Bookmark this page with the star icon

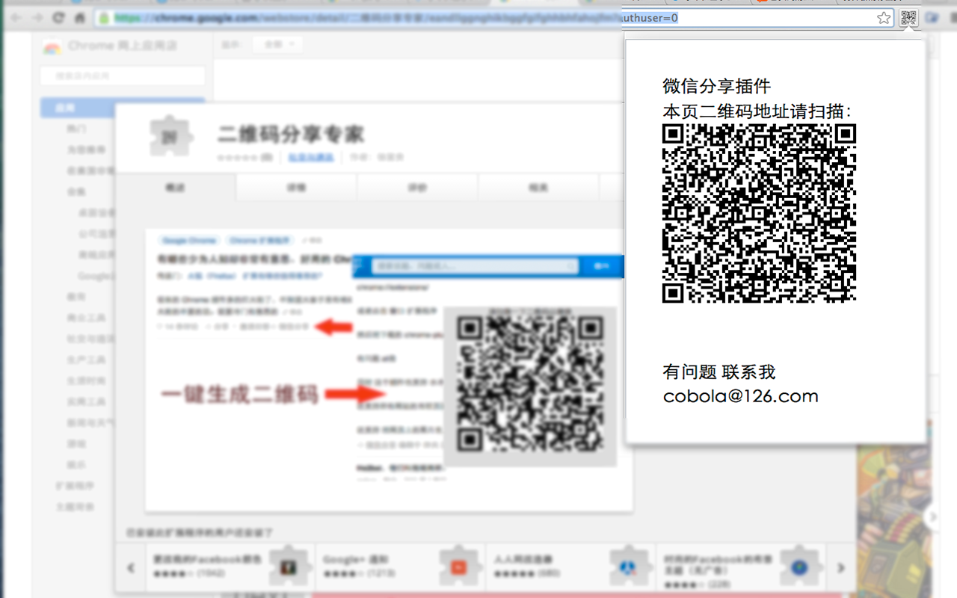[x=884, y=18]
